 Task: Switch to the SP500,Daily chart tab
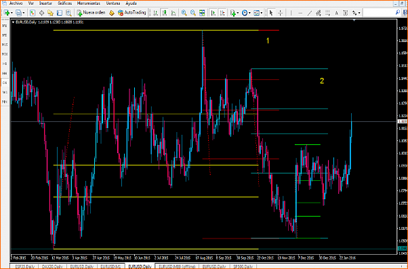pyautogui.click(x=243, y=266)
